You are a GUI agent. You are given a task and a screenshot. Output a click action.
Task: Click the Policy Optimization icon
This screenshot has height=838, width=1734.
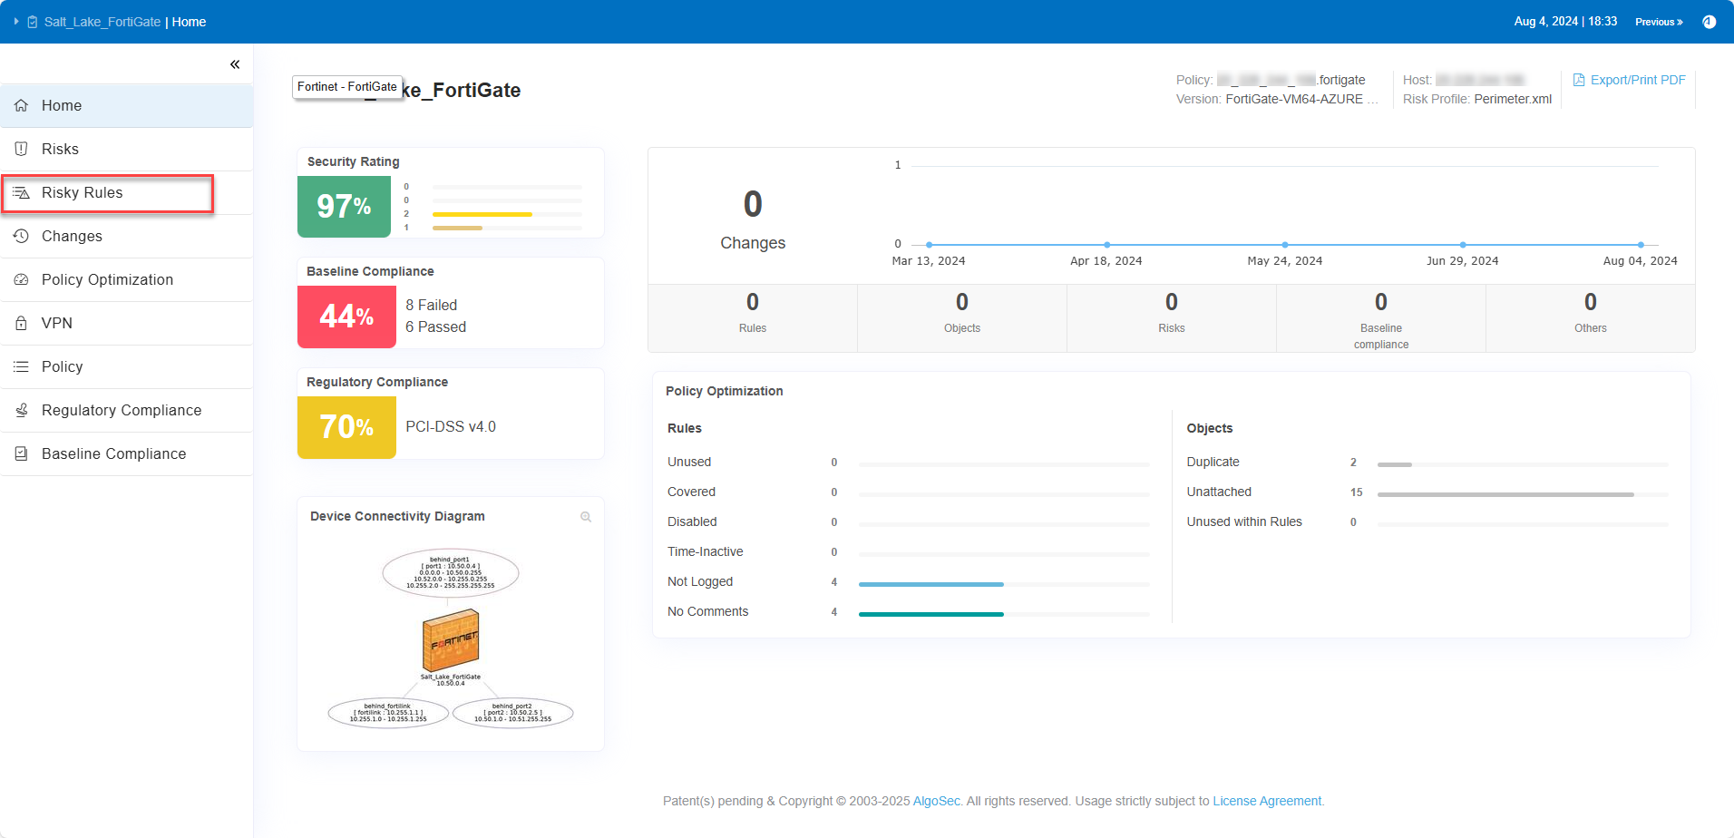pyautogui.click(x=21, y=279)
